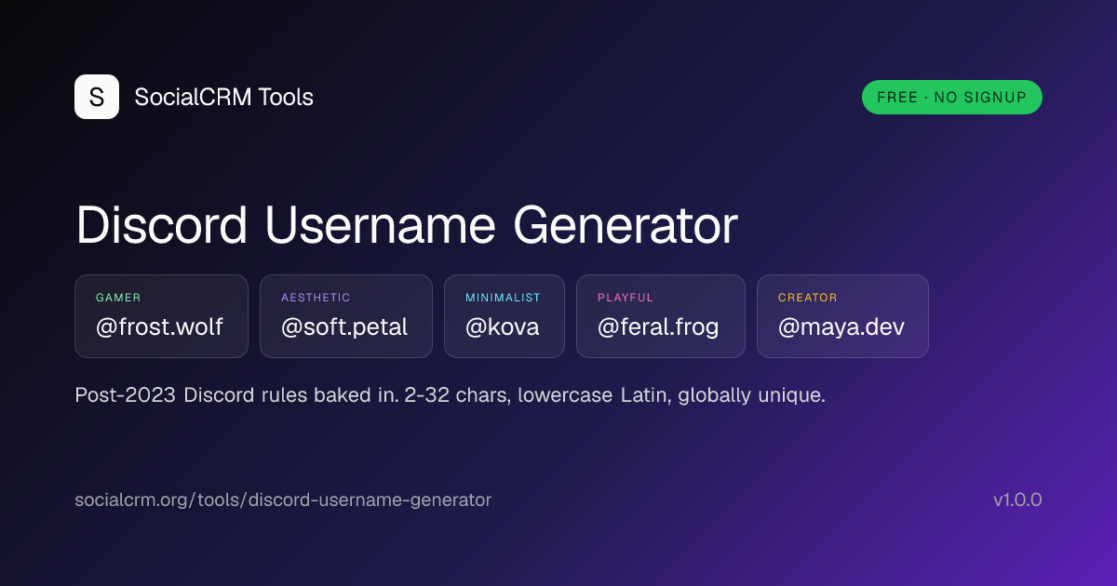The width and height of the screenshot is (1117, 586).
Task: Select the Minimalist @kova card
Action: [505, 316]
